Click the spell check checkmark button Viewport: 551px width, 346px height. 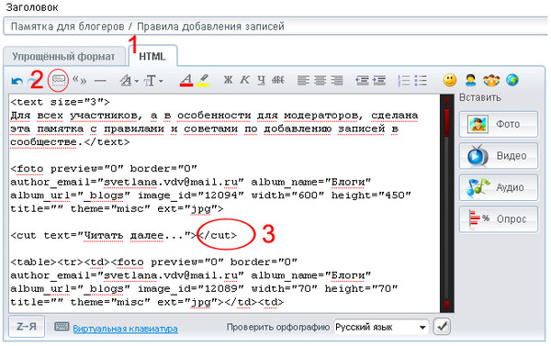point(442,327)
